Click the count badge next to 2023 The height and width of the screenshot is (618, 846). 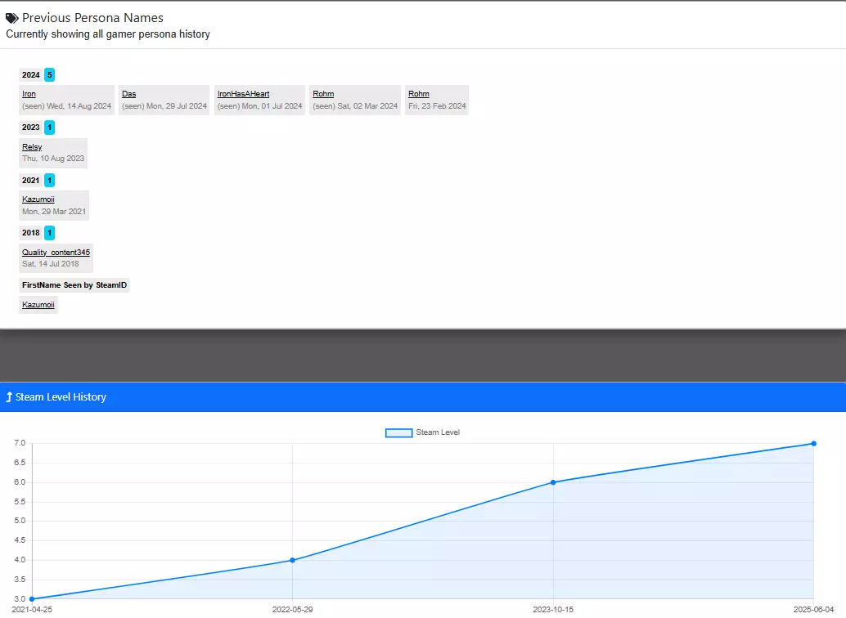(x=50, y=128)
